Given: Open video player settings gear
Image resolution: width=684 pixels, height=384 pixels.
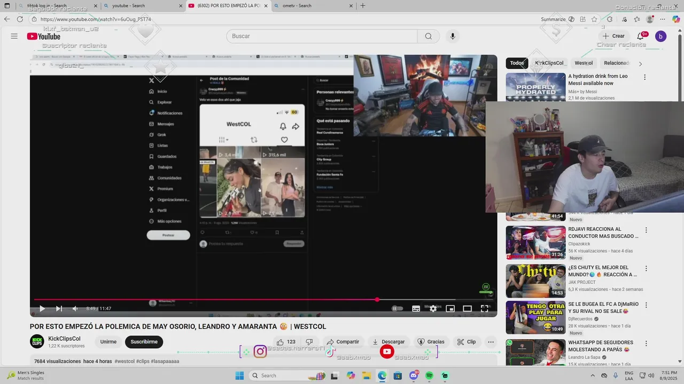Looking at the screenshot, I should [433, 308].
